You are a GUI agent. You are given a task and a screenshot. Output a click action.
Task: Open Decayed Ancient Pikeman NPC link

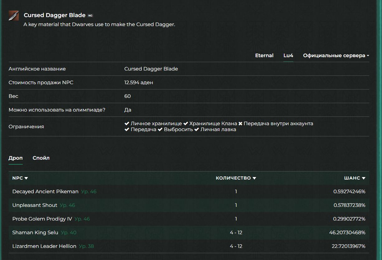pos(45,192)
